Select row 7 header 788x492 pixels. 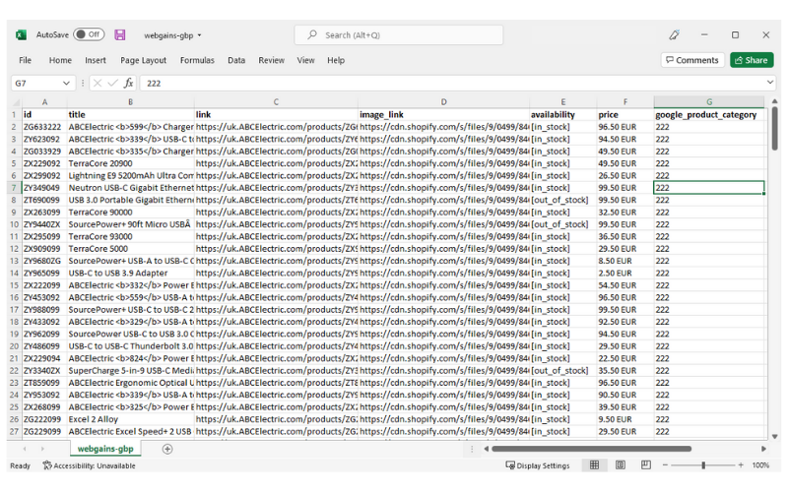[x=14, y=188]
